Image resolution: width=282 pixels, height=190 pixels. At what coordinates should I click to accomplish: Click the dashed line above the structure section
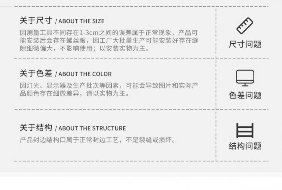pyautogui.click(x=114, y=109)
